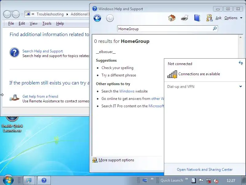This screenshot has height=185, width=246.
Task: Click 'Check your spelling' suggestion text
Action: pos(117,68)
